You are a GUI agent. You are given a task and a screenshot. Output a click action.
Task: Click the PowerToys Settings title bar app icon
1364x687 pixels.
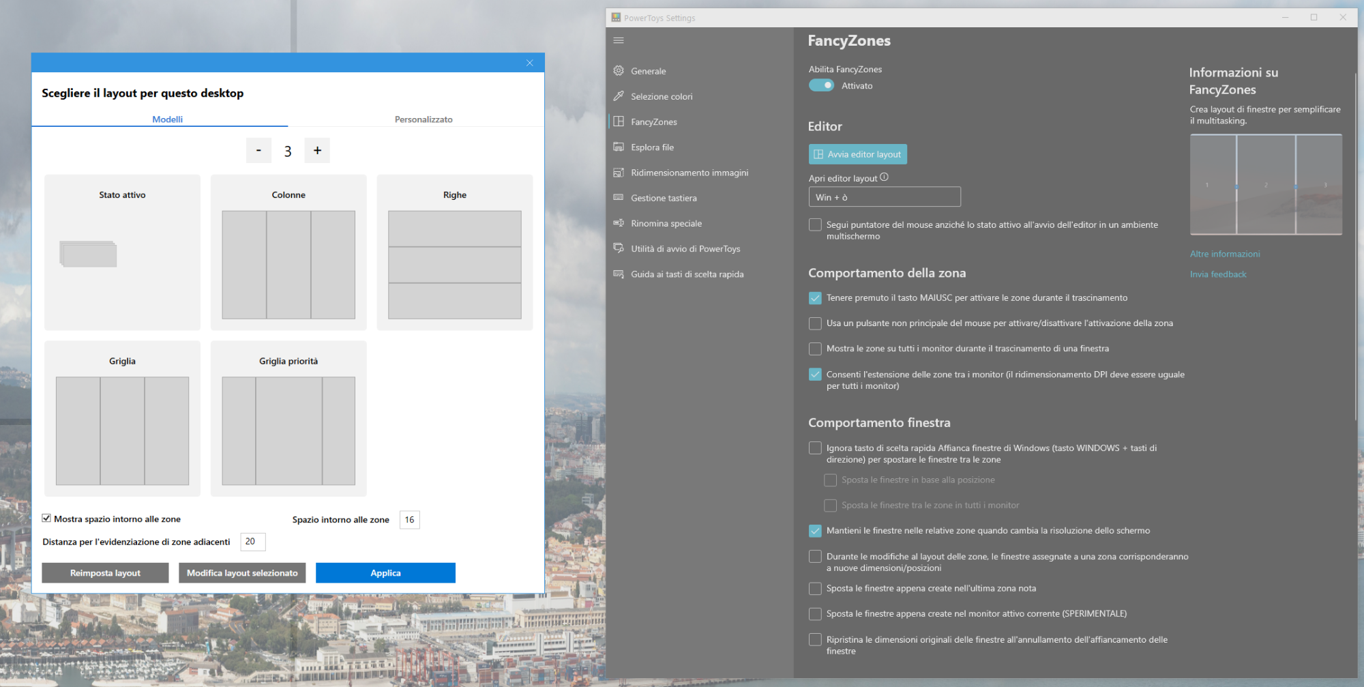pos(616,18)
